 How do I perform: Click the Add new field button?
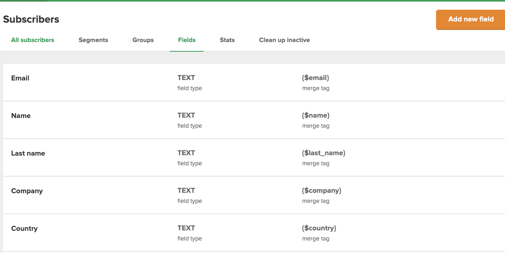tap(470, 19)
